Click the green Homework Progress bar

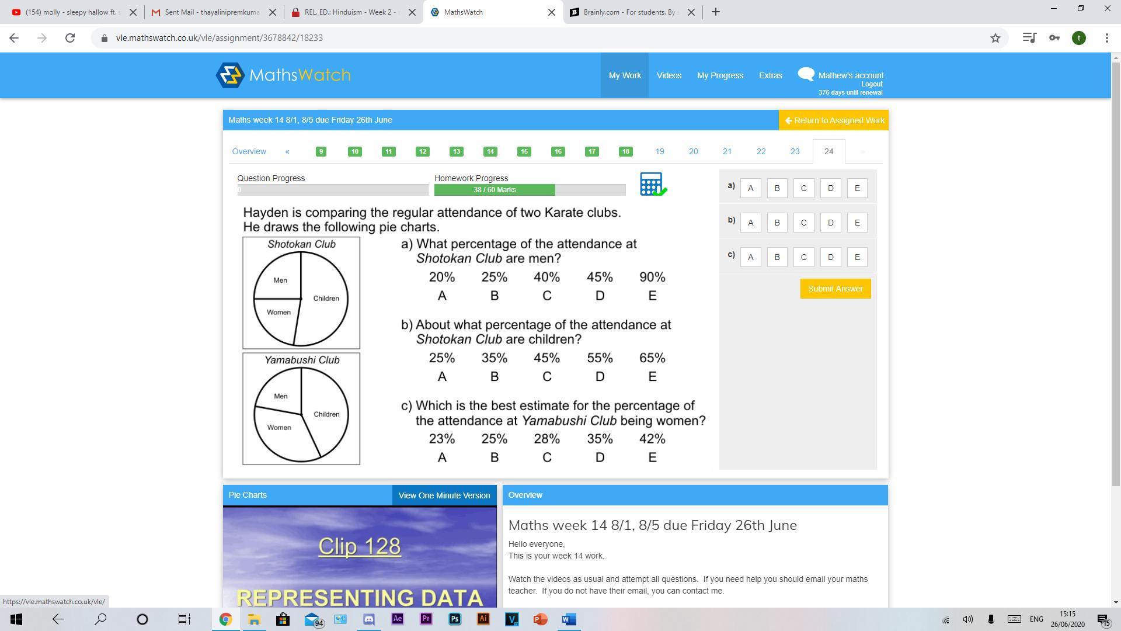click(495, 190)
